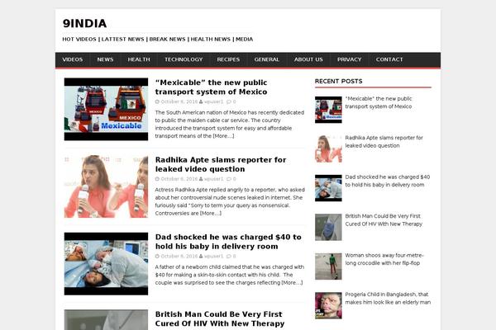Image resolution: width=496 pixels, height=330 pixels.
Task: Click comment count icon under Radhika Apte headline
Action: tap(229, 179)
